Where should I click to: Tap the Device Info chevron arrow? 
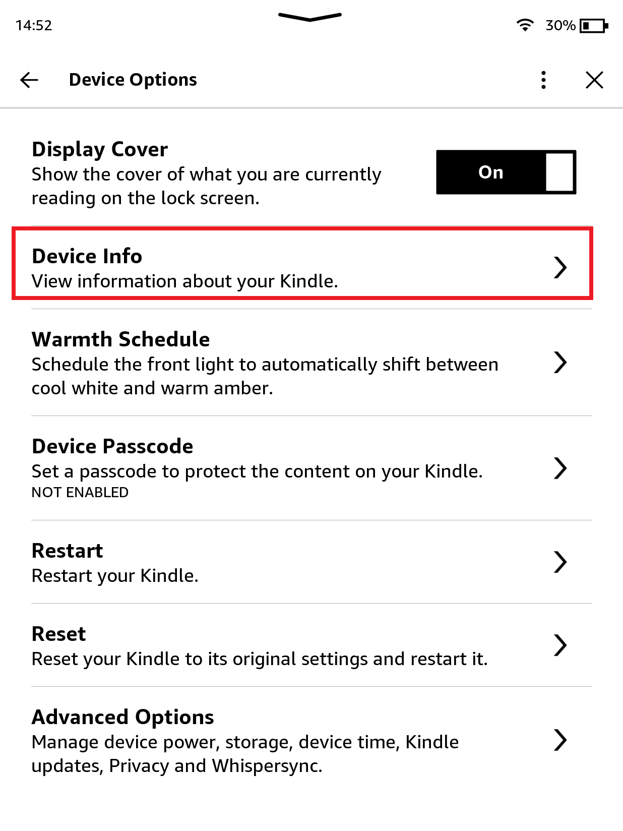(561, 267)
